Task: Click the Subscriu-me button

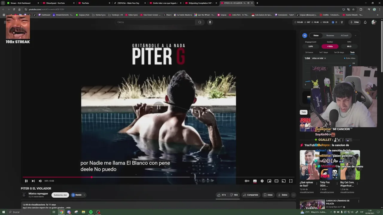Action: coord(60,195)
